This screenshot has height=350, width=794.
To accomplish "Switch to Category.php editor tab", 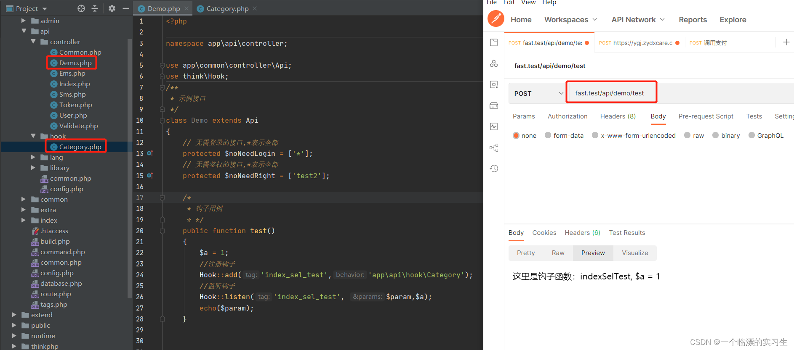I will 227,8.
